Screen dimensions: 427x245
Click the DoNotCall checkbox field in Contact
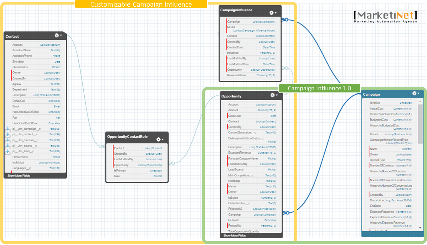click(x=36, y=101)
